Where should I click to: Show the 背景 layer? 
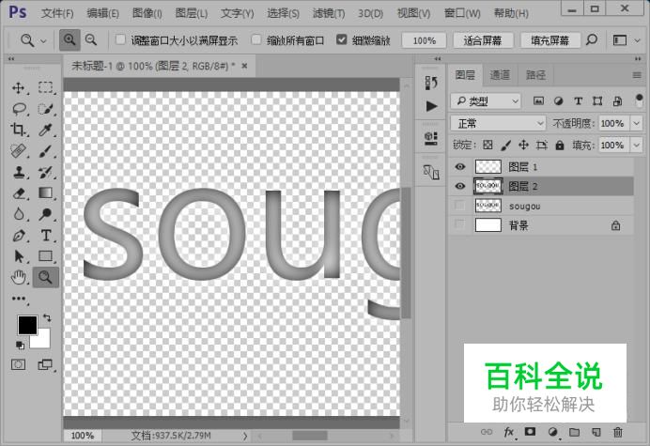[459, 224]
